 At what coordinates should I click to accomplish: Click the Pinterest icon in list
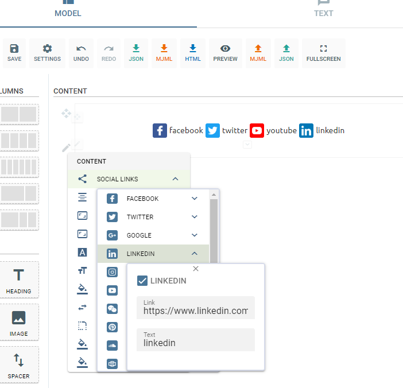click(113, 327)
